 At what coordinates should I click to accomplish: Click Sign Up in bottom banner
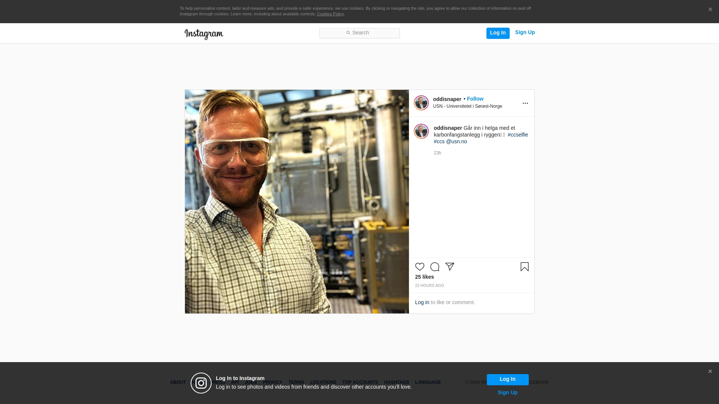click(507, 392)
